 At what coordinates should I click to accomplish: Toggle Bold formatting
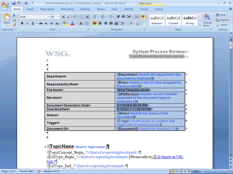22,23
